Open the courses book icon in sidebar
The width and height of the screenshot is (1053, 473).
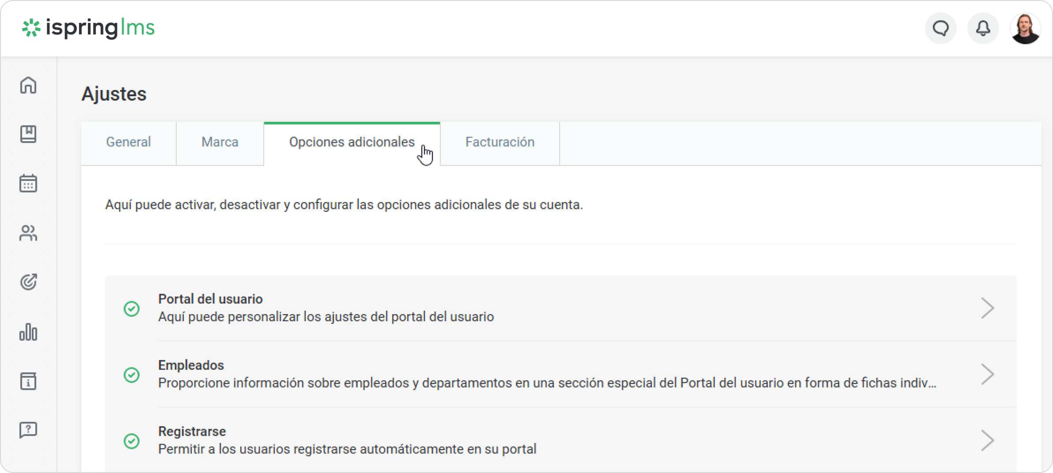pyautogui.click(x=28, y=134)
